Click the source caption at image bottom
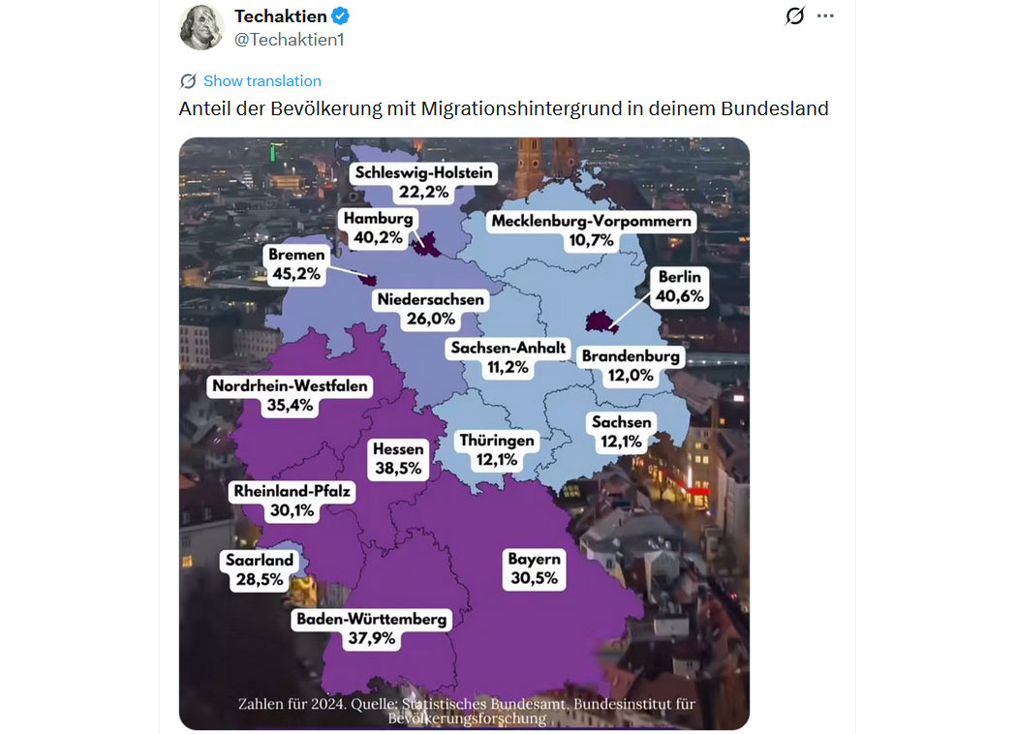The width and height of the screenshot is (1017, 734). (x=467, y=711)
